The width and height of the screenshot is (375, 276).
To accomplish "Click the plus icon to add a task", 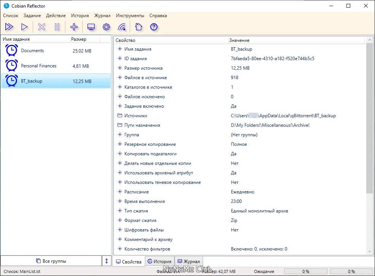I will (74, 27).
